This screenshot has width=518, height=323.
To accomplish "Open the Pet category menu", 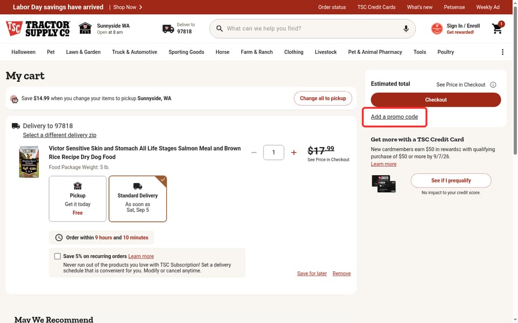I will tap(51, 52).
